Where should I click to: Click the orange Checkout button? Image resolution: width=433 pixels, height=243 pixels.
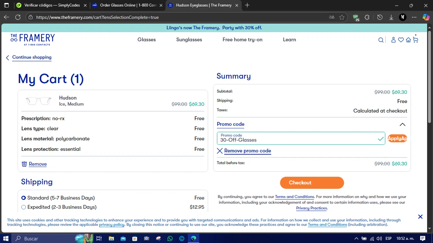click(312, 183)
